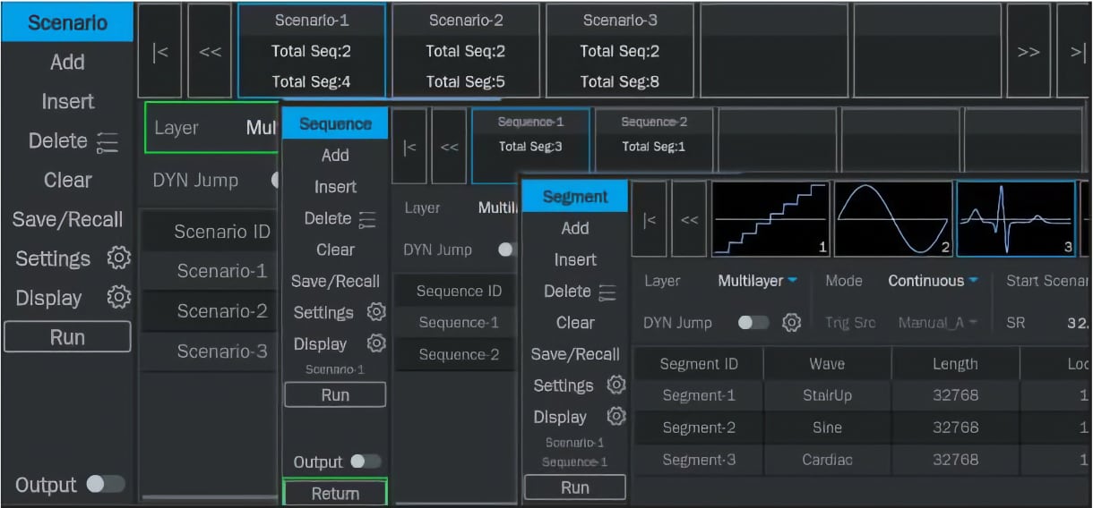Toggle DYN Jump switch in Sequence view

click(509, 250)
